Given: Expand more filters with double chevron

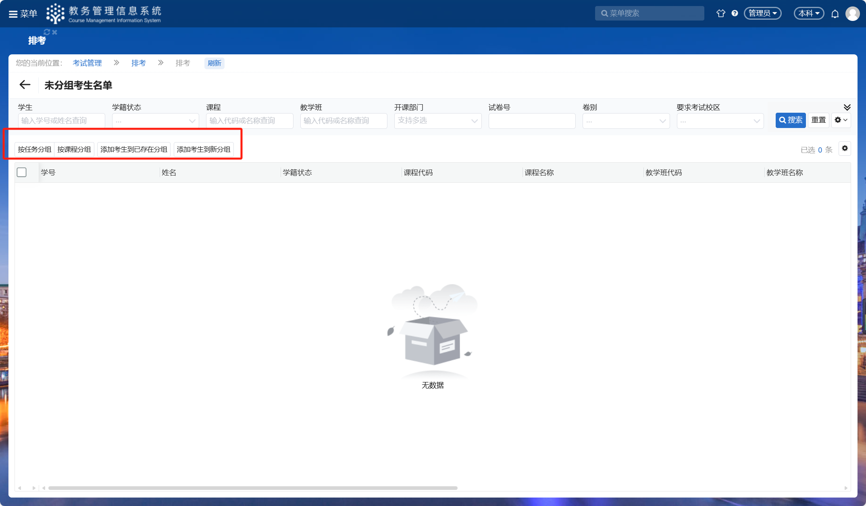Looking at the screenshot, I should pyautogui.click(x=847, y=107).
